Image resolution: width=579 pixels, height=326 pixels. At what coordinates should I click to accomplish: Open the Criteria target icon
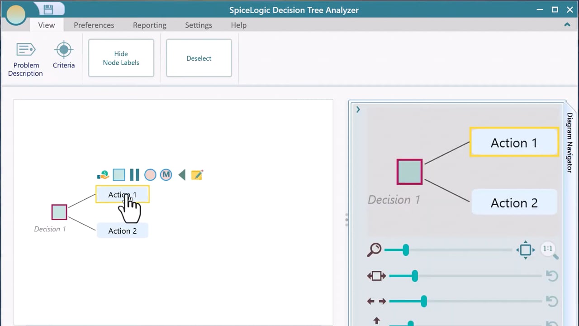[64, 55]
